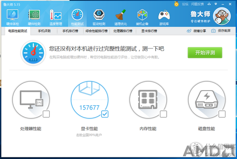237x159 pixels.
Task: Click the speedometer gauge with question marks
Action: [x=33, y=53]
